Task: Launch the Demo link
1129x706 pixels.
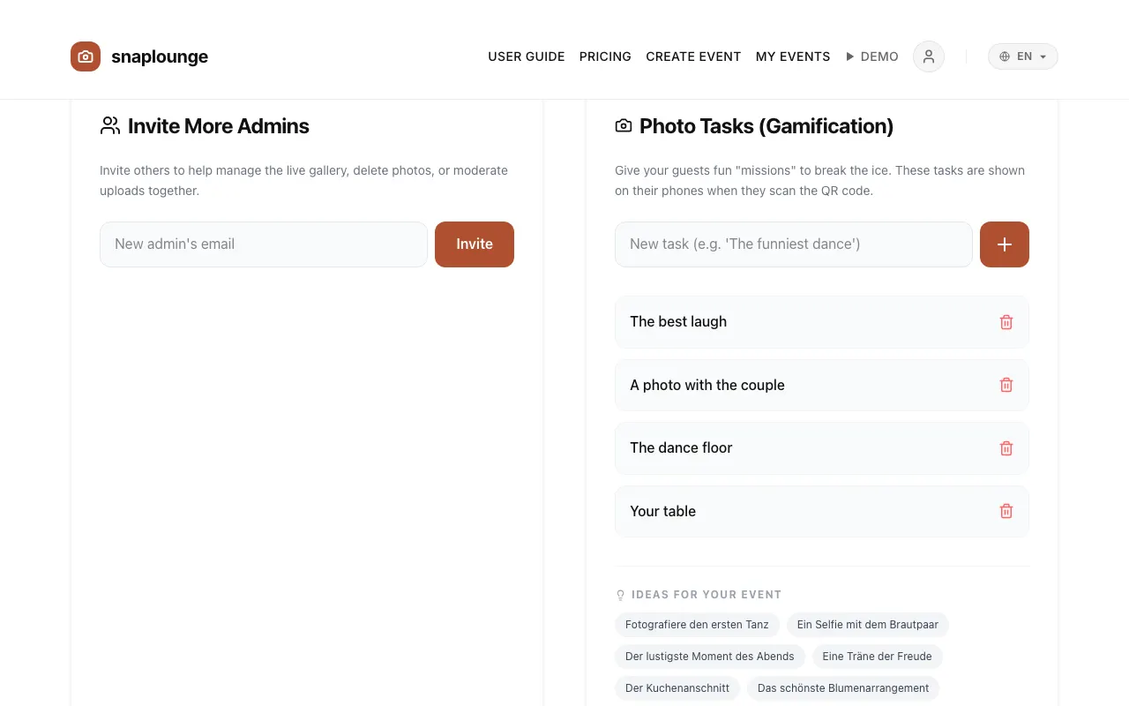Action: (871, 56)
